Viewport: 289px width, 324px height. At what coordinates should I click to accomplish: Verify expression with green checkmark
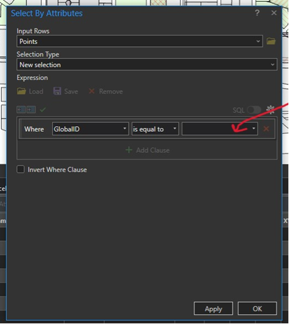pyautogui.click(x=43, y=110)
